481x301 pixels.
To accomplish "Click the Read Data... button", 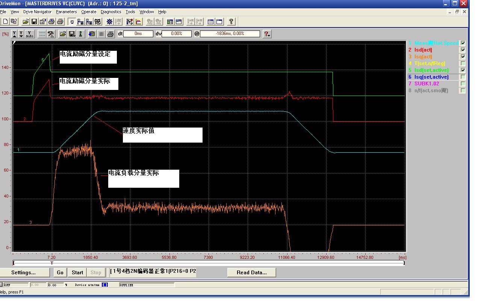I will point(251,272).
